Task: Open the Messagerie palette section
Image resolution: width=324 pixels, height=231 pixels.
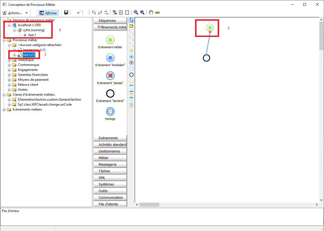Action: click(110, 164)
